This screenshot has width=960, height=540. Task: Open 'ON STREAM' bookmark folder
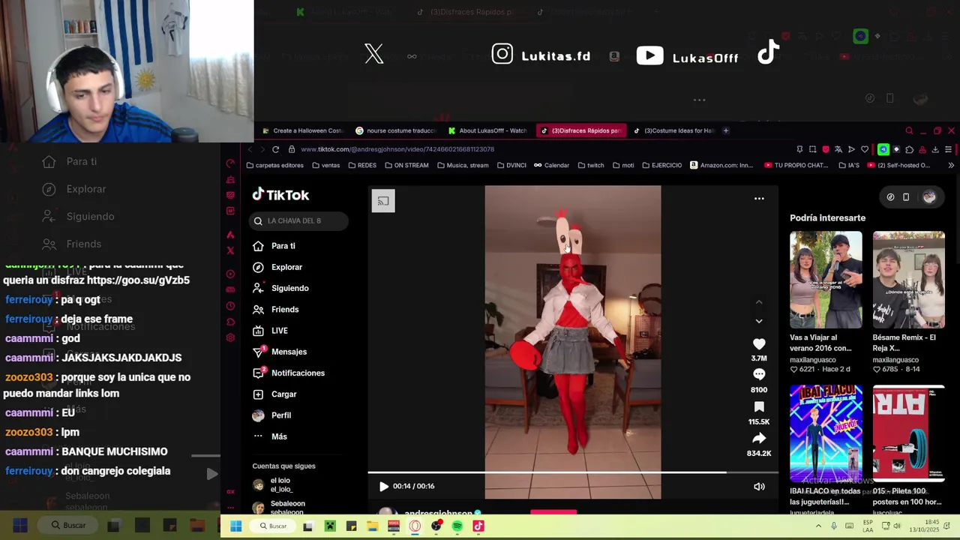[406, 165]
